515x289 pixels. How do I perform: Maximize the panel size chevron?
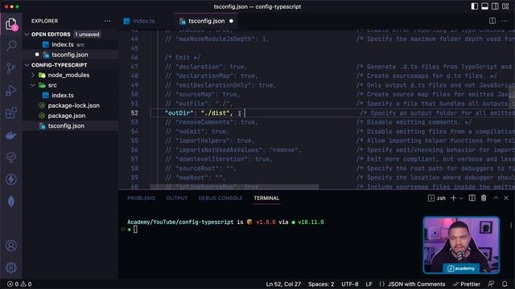click(x=496, y=198)
